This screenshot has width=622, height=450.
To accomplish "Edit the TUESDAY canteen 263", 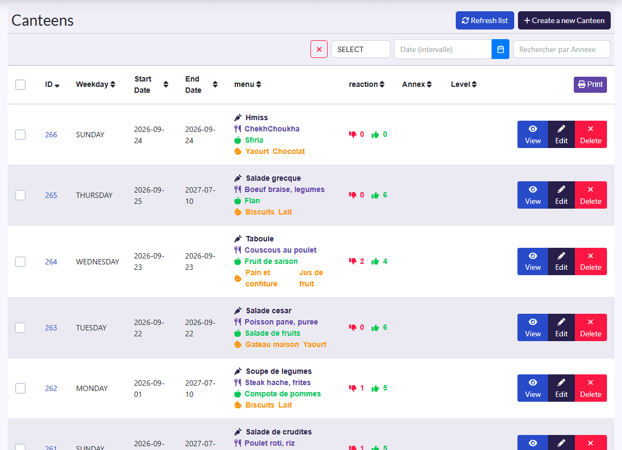I will (561, 328).
